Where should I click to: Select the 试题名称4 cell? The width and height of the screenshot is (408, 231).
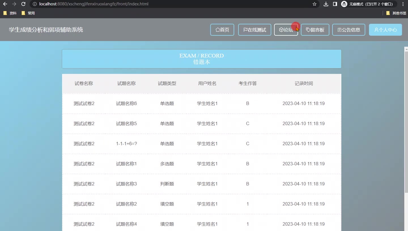point(126,224)
